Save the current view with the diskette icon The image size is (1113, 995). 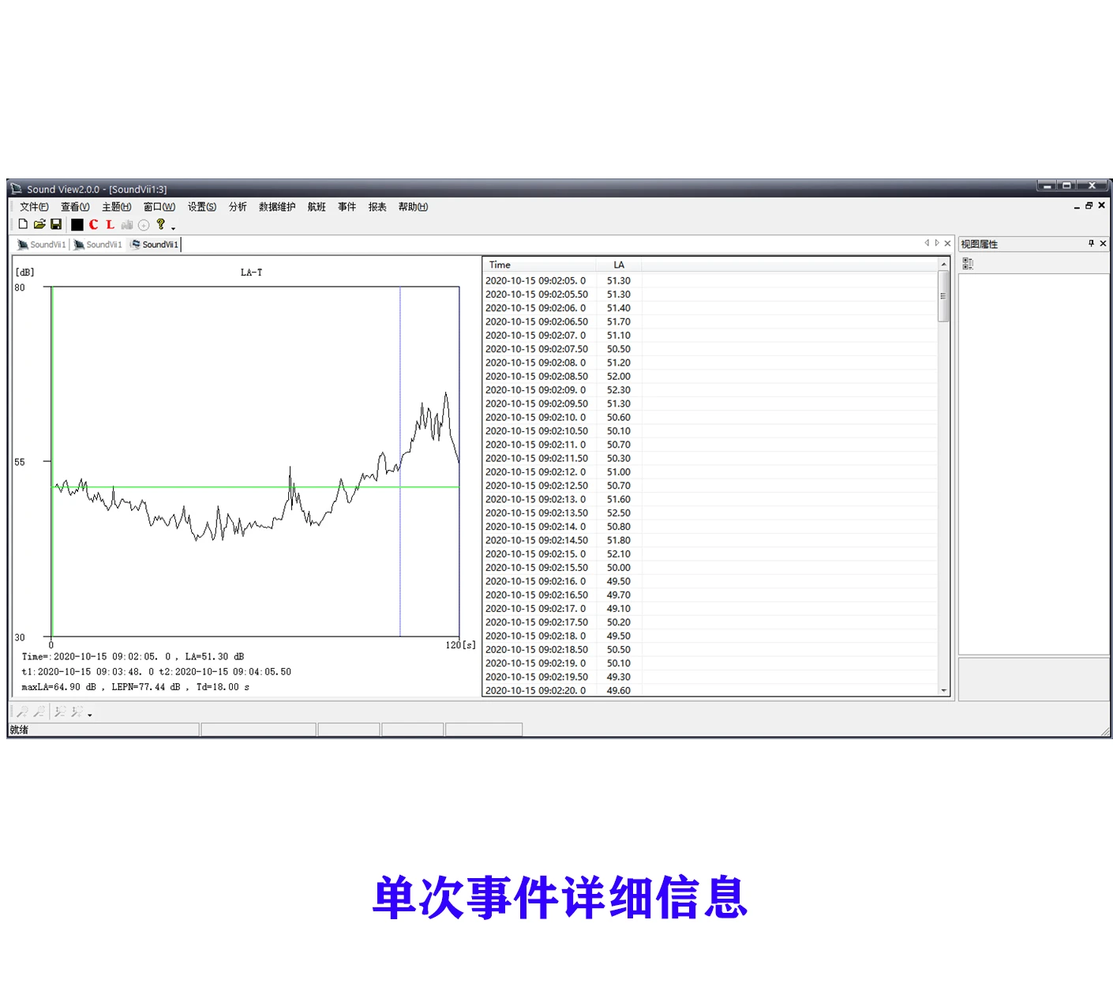click(x=56, y=224)
